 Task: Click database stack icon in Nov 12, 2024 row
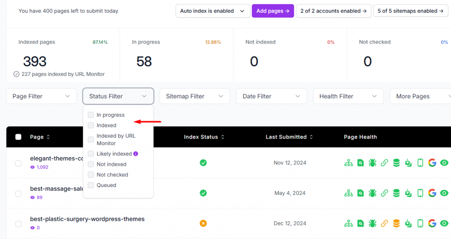[396, 163]
